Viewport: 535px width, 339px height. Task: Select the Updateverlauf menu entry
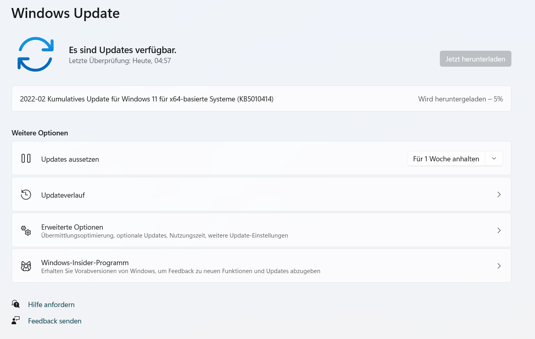[x=63, y=195]
